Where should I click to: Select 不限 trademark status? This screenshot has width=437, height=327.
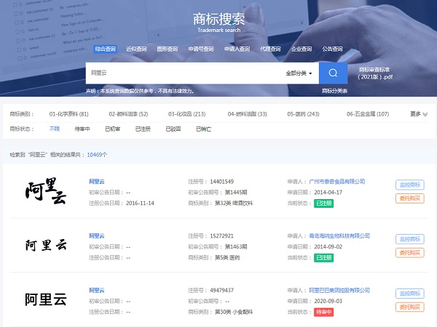[x=55, y=129]
